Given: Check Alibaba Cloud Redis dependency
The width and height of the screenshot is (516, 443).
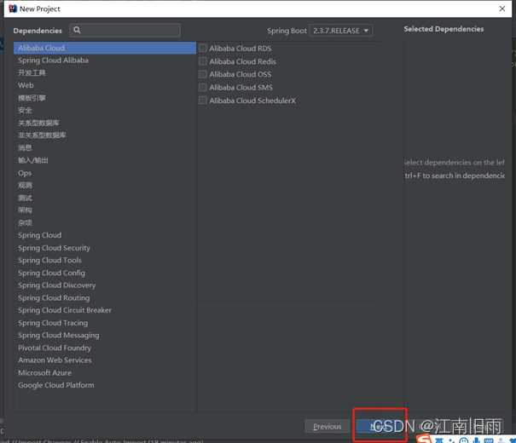Looking at the screenshot, I should click(x=203, y=61).
